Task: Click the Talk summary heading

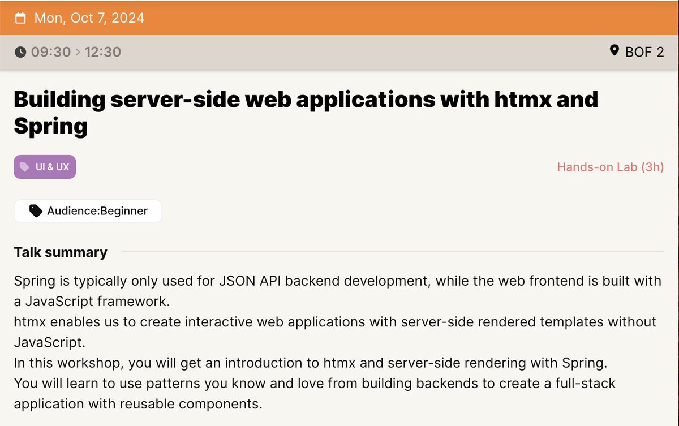Action: click(x=61, y=252)
